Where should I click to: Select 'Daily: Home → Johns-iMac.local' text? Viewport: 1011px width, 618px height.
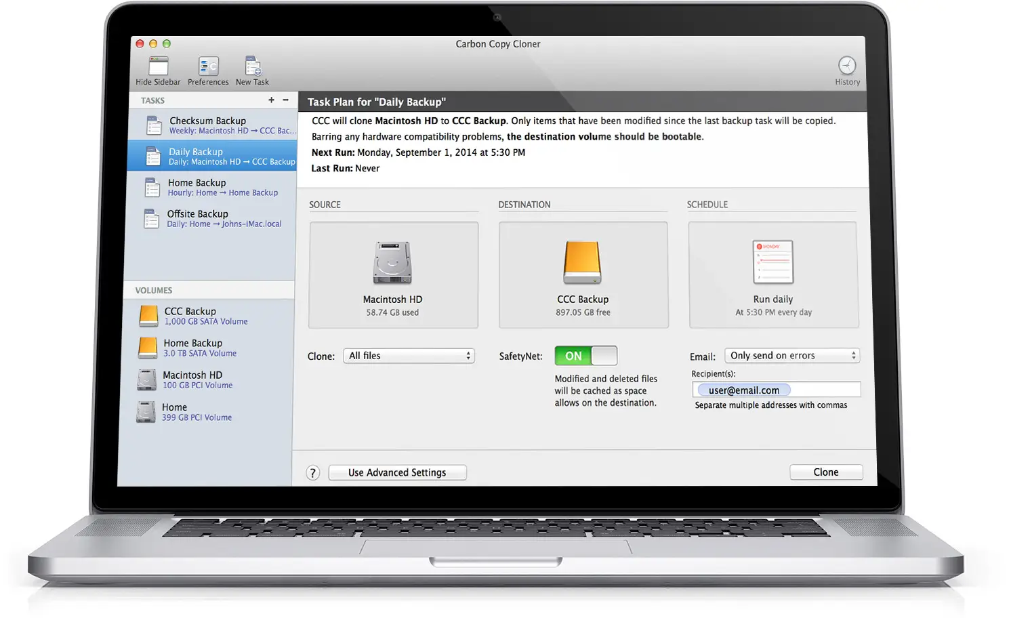[x=224, y=224]
